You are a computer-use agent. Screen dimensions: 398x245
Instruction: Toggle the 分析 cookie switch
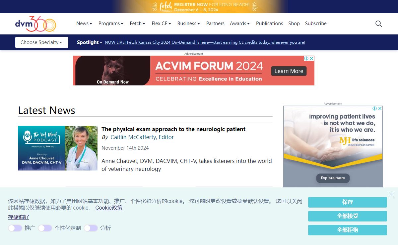pyautogui.click(x=91, y=228)
